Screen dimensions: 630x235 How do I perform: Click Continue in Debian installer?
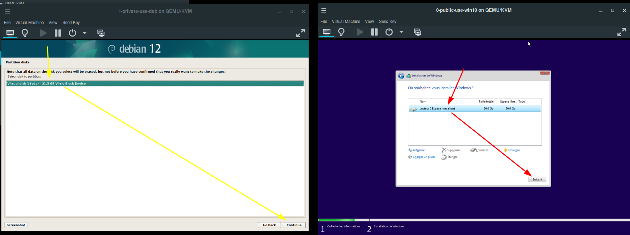tap(294, 225)
